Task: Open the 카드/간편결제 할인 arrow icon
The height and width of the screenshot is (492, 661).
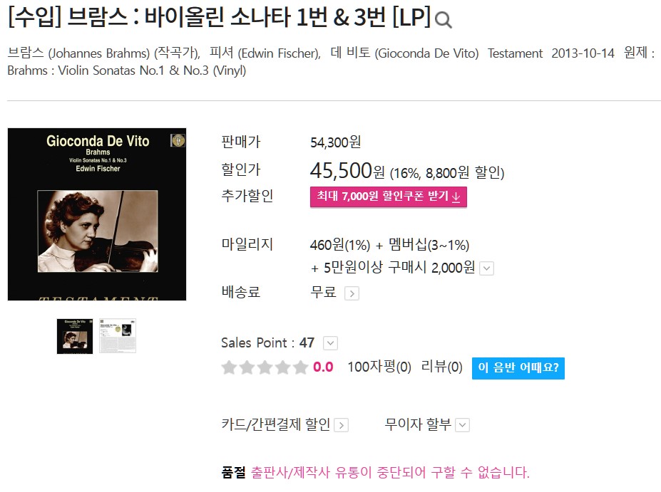Action: (x=342, y=426)
